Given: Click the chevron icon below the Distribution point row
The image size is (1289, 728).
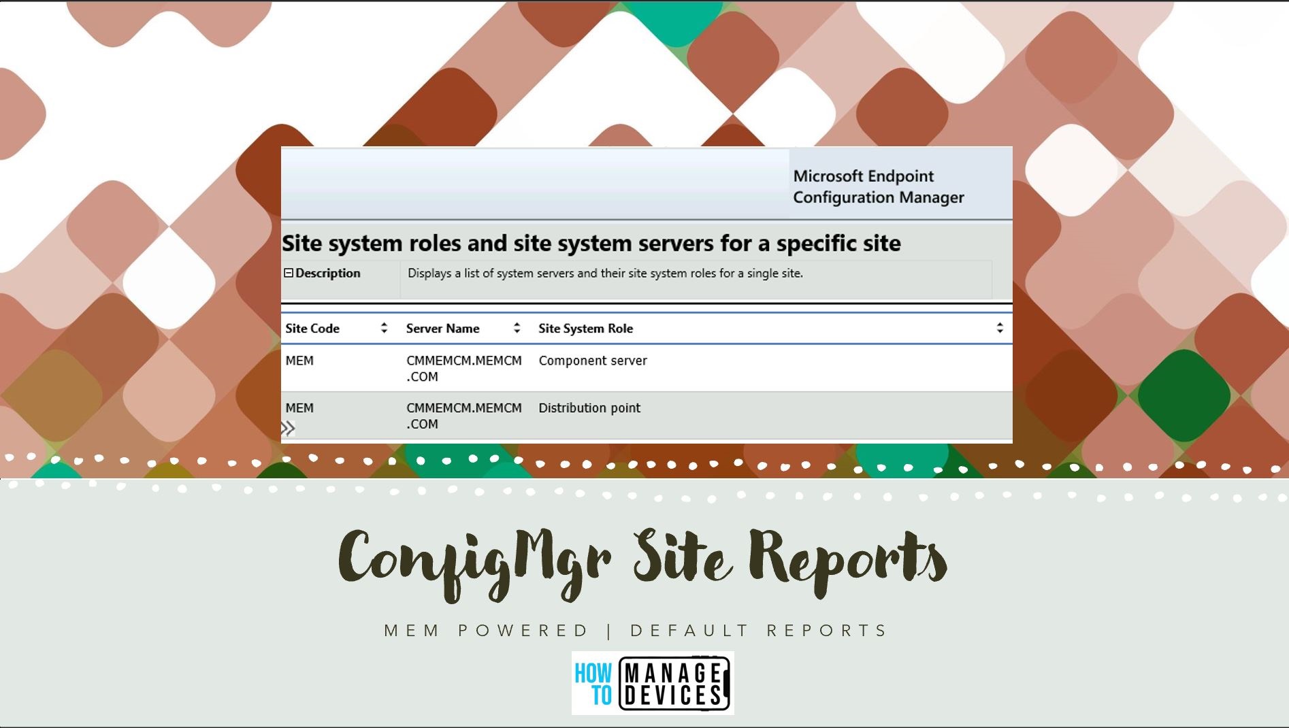Looking at the screenshot, I should point(289,427).
